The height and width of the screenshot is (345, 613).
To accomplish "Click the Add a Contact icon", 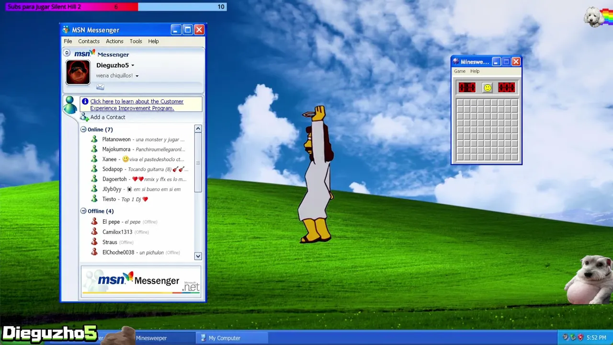I will tap(85, 117).
